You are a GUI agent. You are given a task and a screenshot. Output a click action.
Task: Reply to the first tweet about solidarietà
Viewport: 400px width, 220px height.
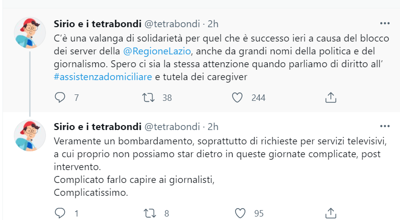(60, 97)
